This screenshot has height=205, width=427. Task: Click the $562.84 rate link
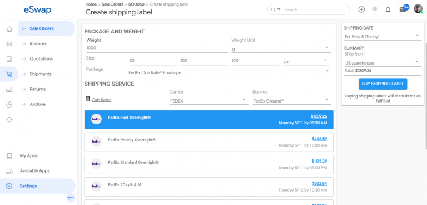coord(320,183)
